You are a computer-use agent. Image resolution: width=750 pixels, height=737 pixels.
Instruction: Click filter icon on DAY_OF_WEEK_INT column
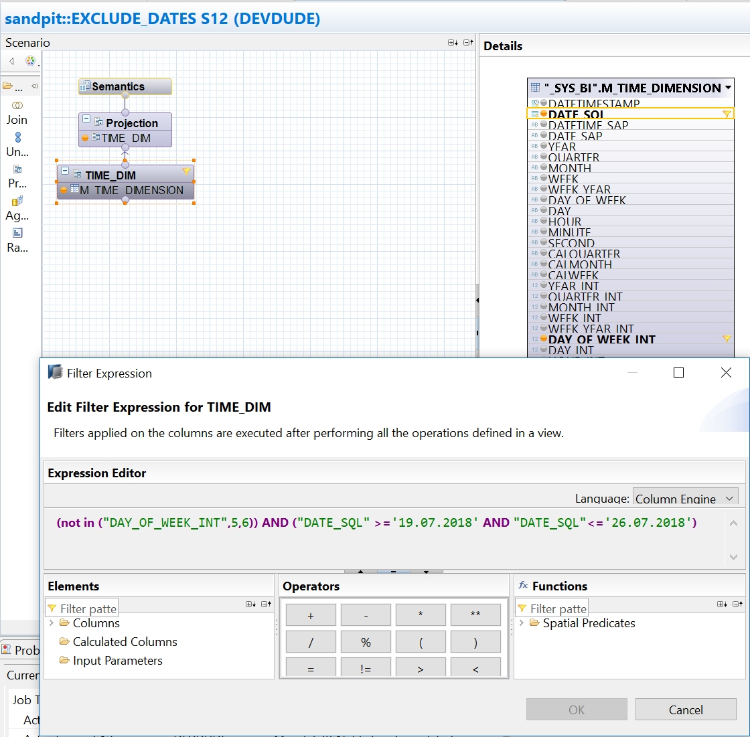(727, 339)
